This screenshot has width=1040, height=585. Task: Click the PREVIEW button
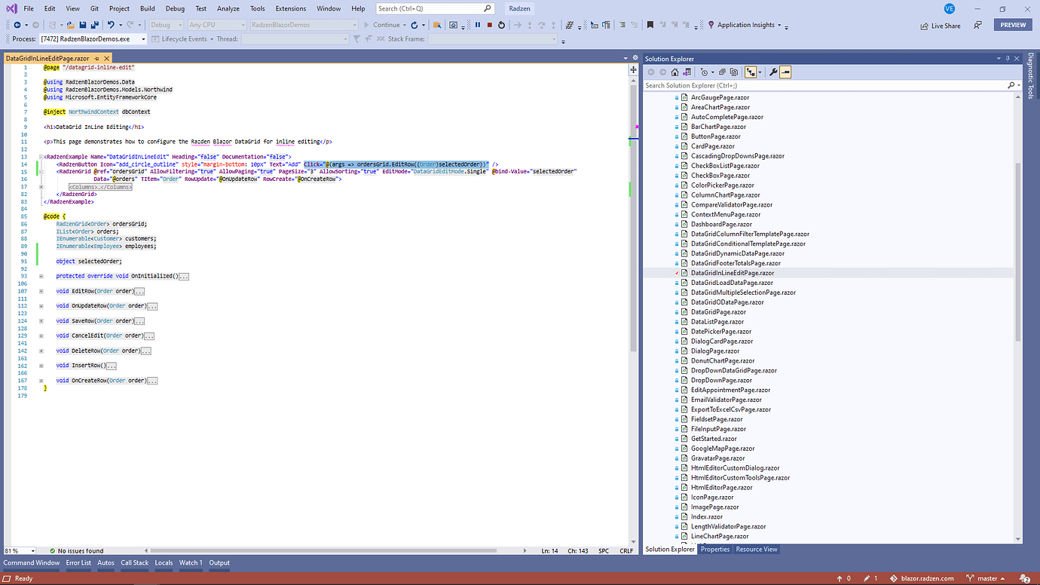coord(1012,24)
